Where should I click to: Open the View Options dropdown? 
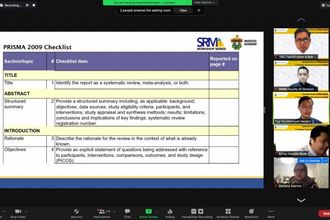tap(204, 2)
